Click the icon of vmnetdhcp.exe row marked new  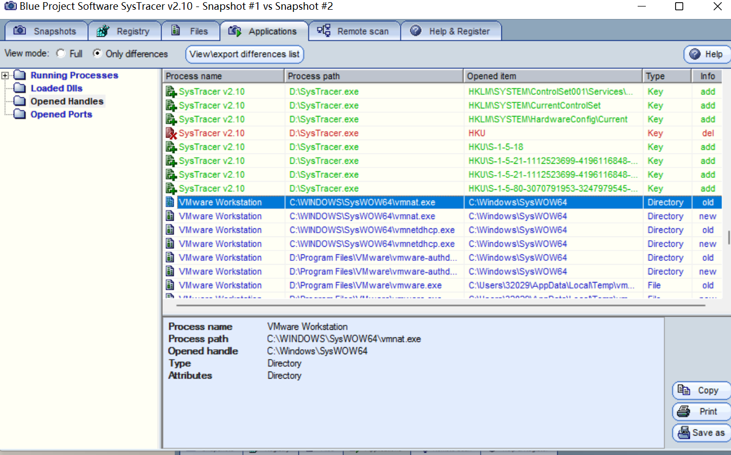(170, 243)
